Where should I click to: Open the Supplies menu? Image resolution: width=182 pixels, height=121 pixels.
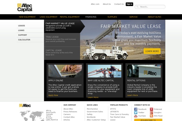[x=112, y=17]
